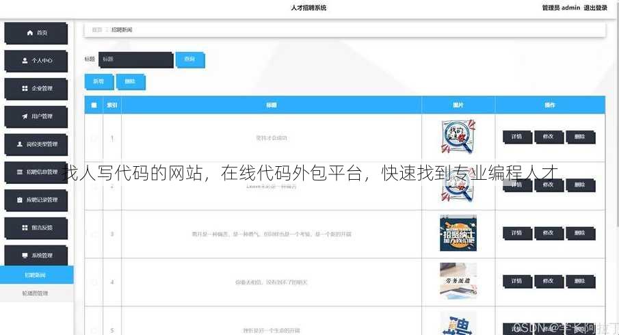619x335 pixels.
Task: Click 删除 for row 2
Action: (580, 185)
